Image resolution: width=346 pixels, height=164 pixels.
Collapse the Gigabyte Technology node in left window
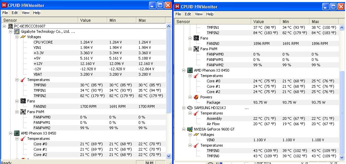pyautogui.click(x=11, y=31)
